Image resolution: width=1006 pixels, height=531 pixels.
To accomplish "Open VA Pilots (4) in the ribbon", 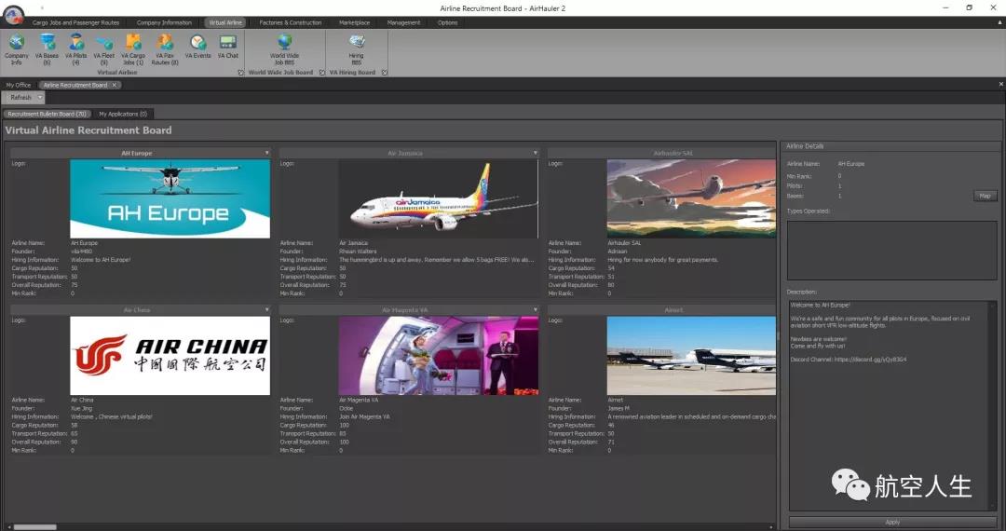I will click(x=75, y=49).
